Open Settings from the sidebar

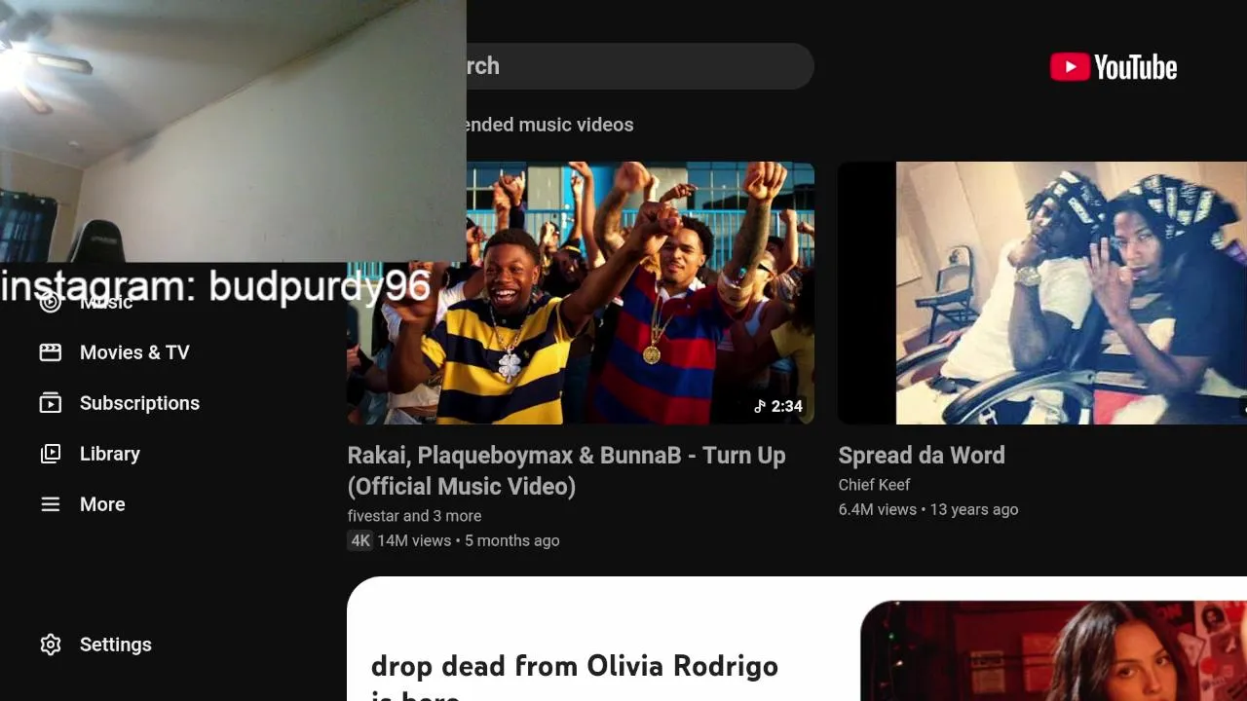pos(116,645)
